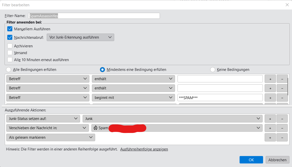Open the 'beginnt mit' operator dropdown
The width and height of the screenshot is (292, 167).
click(133, 97)
